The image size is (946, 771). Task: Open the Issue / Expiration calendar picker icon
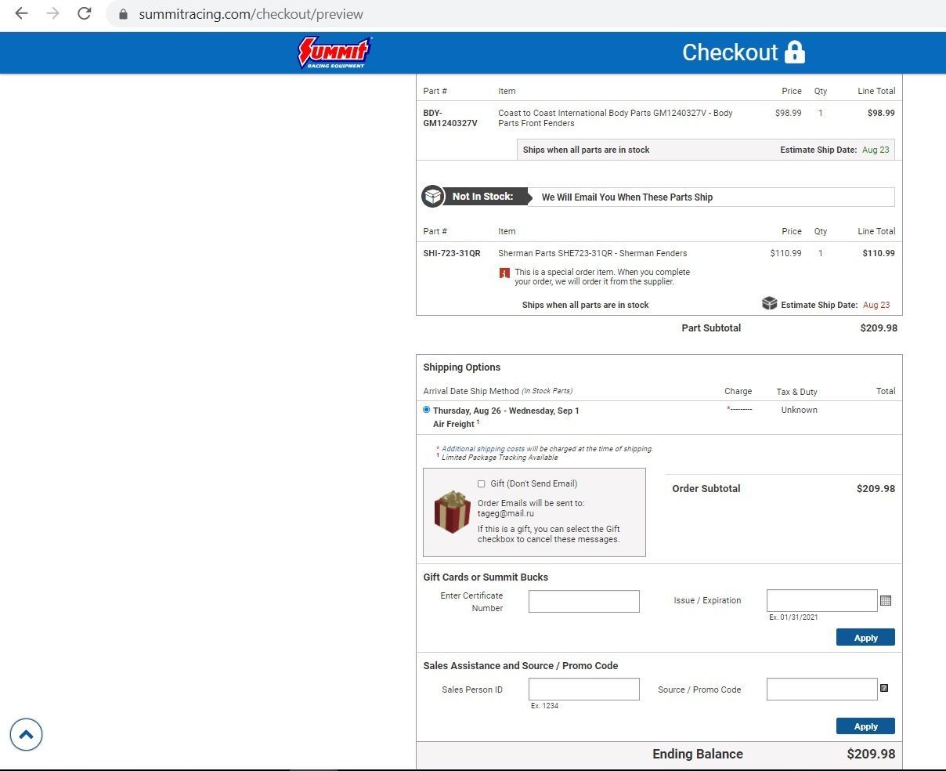[x=886, y=601]
